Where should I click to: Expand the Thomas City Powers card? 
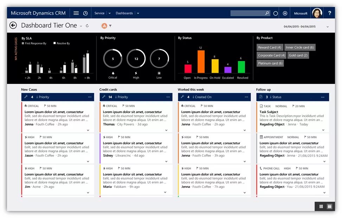click(166, 130)
